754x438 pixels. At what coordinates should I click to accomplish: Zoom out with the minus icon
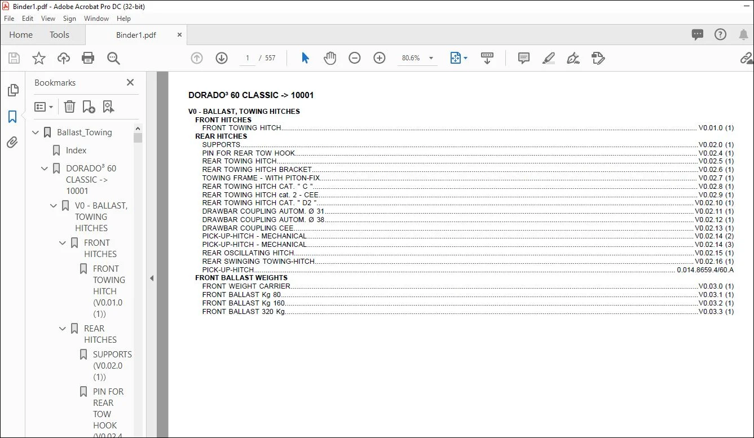coord(355,58)
